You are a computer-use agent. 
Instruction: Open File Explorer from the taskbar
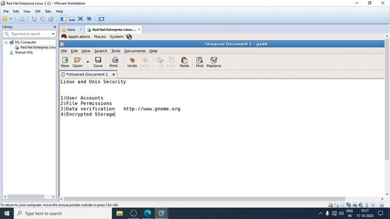click(119, 214)
